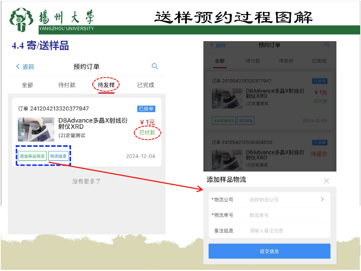Tap the back arrow beside 返回 on left screen

(18, 66)
